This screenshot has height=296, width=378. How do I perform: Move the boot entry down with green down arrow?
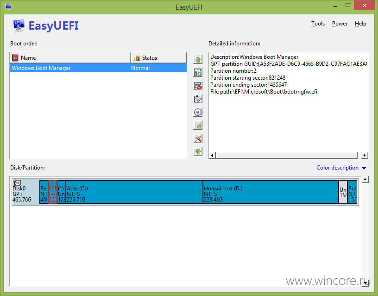coord(198,151)
